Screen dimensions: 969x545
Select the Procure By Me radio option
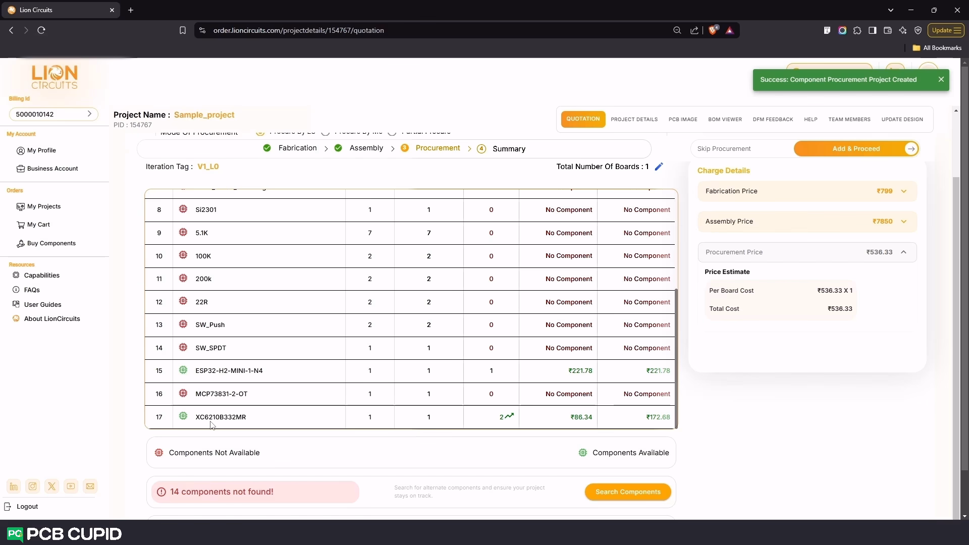[x=326, y=133]
